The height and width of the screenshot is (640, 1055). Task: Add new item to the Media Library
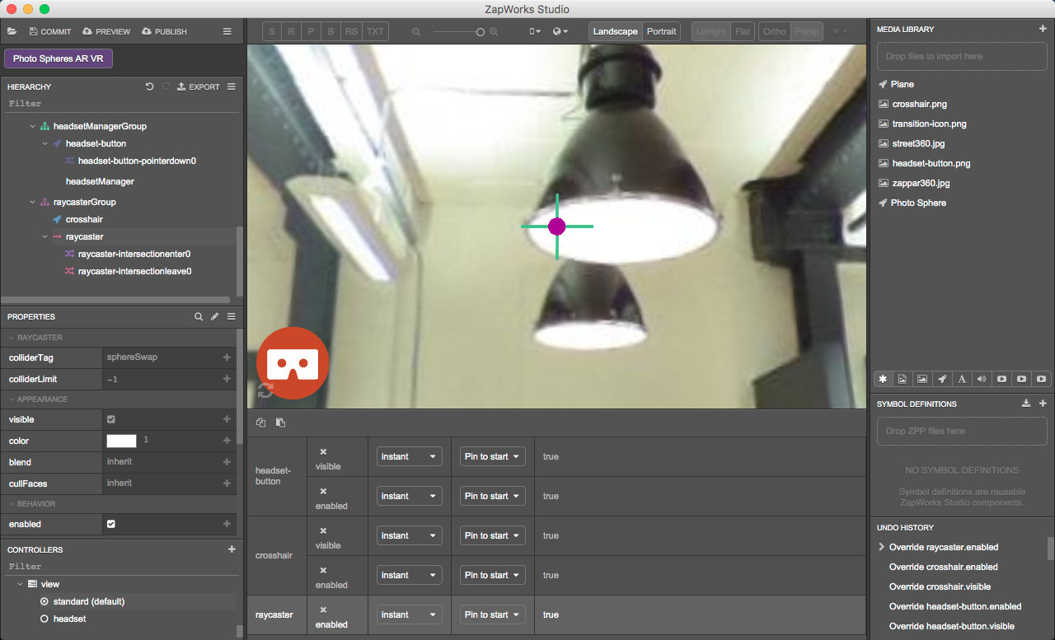pyautogui.click(x=1043, y=29)
